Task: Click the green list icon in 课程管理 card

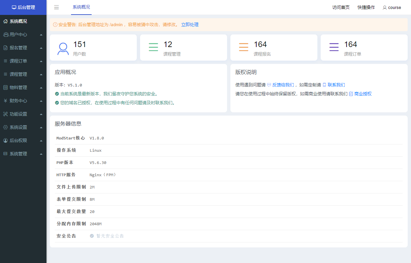Action: coord(153,47)
